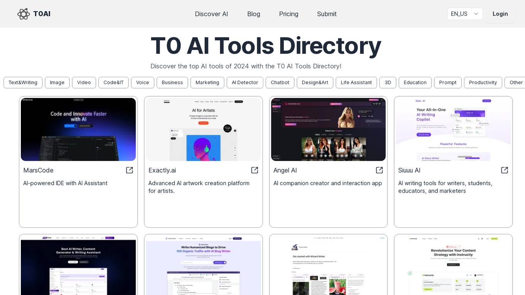Filter by Video category
The height and width of the screenshot is (295, 525).
[84, 83]
